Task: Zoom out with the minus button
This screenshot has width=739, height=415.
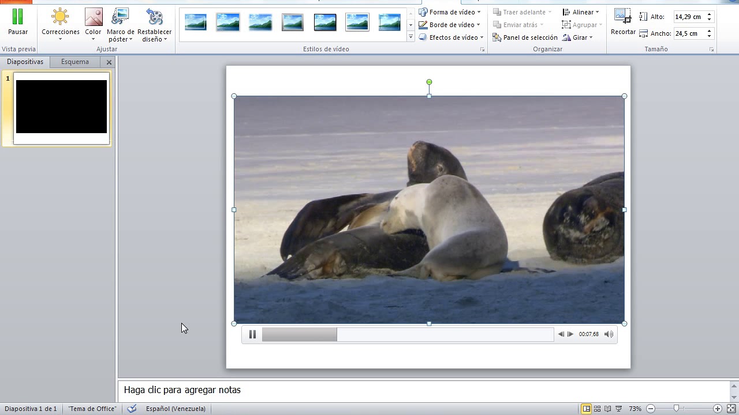Action: point(651,409)
